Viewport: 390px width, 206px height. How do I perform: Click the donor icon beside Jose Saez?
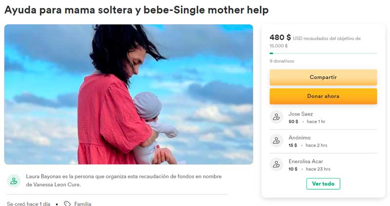coord(276,117)
